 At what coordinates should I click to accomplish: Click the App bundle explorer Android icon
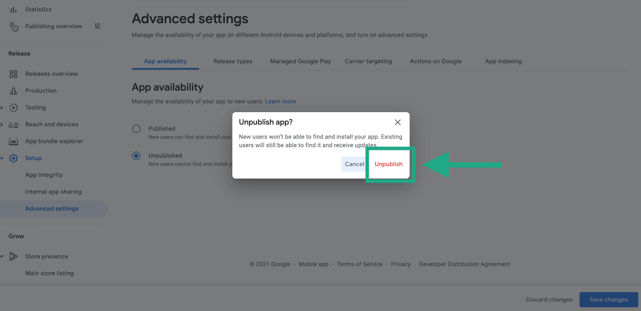(x=13, y=141)
